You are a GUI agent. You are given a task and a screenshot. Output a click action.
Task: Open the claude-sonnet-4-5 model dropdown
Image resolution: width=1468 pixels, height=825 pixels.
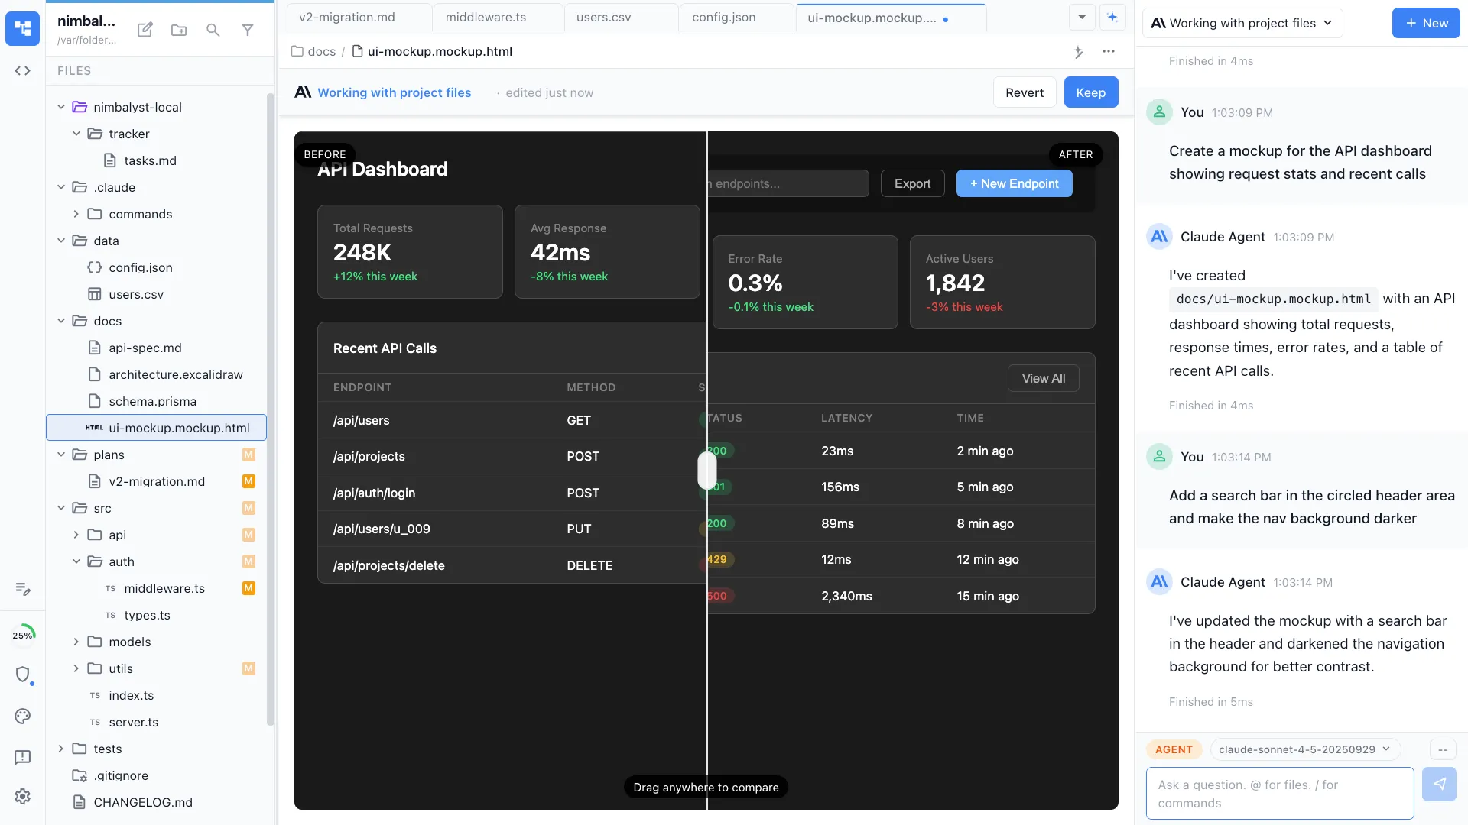[1304, 749]
